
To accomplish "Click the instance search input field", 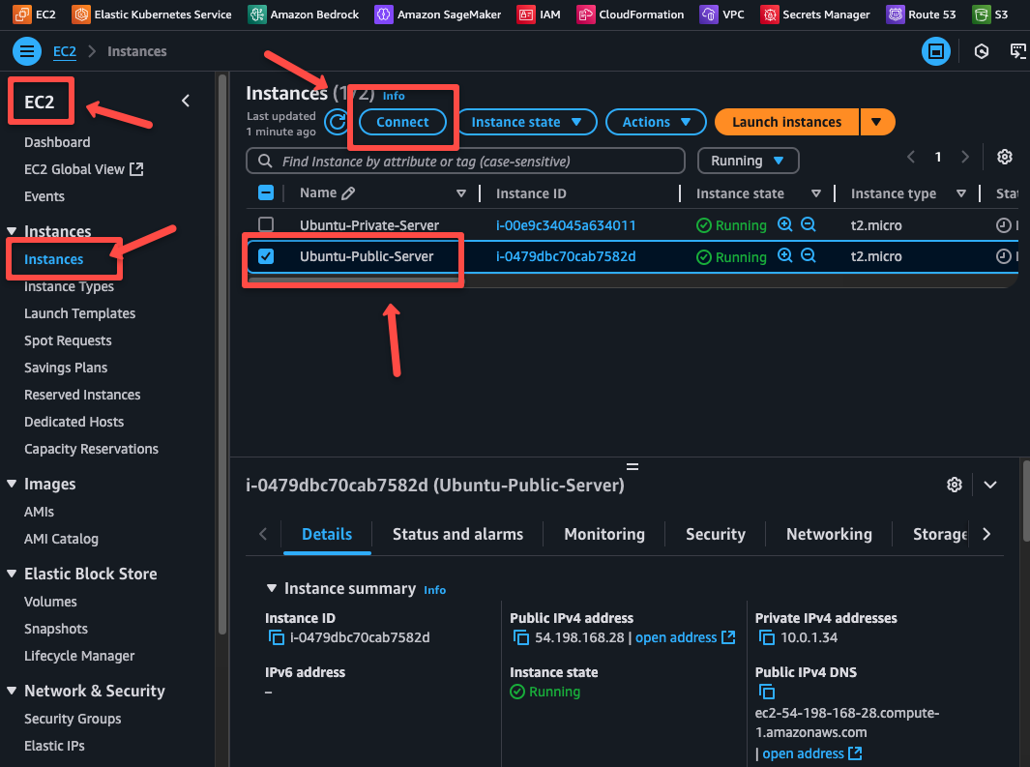I will (x=464, y=161).
